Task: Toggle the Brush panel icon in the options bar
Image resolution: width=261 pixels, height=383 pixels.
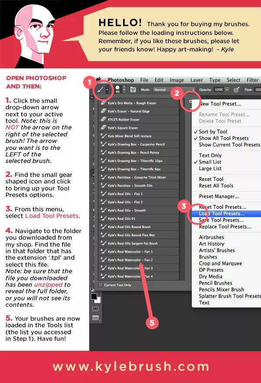Action: tap(133, 90)
